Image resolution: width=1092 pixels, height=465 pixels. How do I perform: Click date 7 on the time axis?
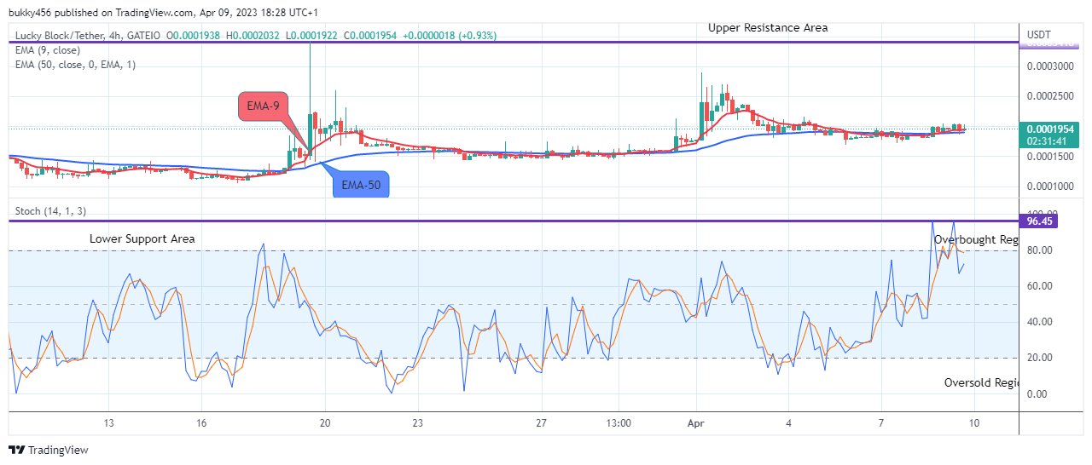click(x=881, y=423)
